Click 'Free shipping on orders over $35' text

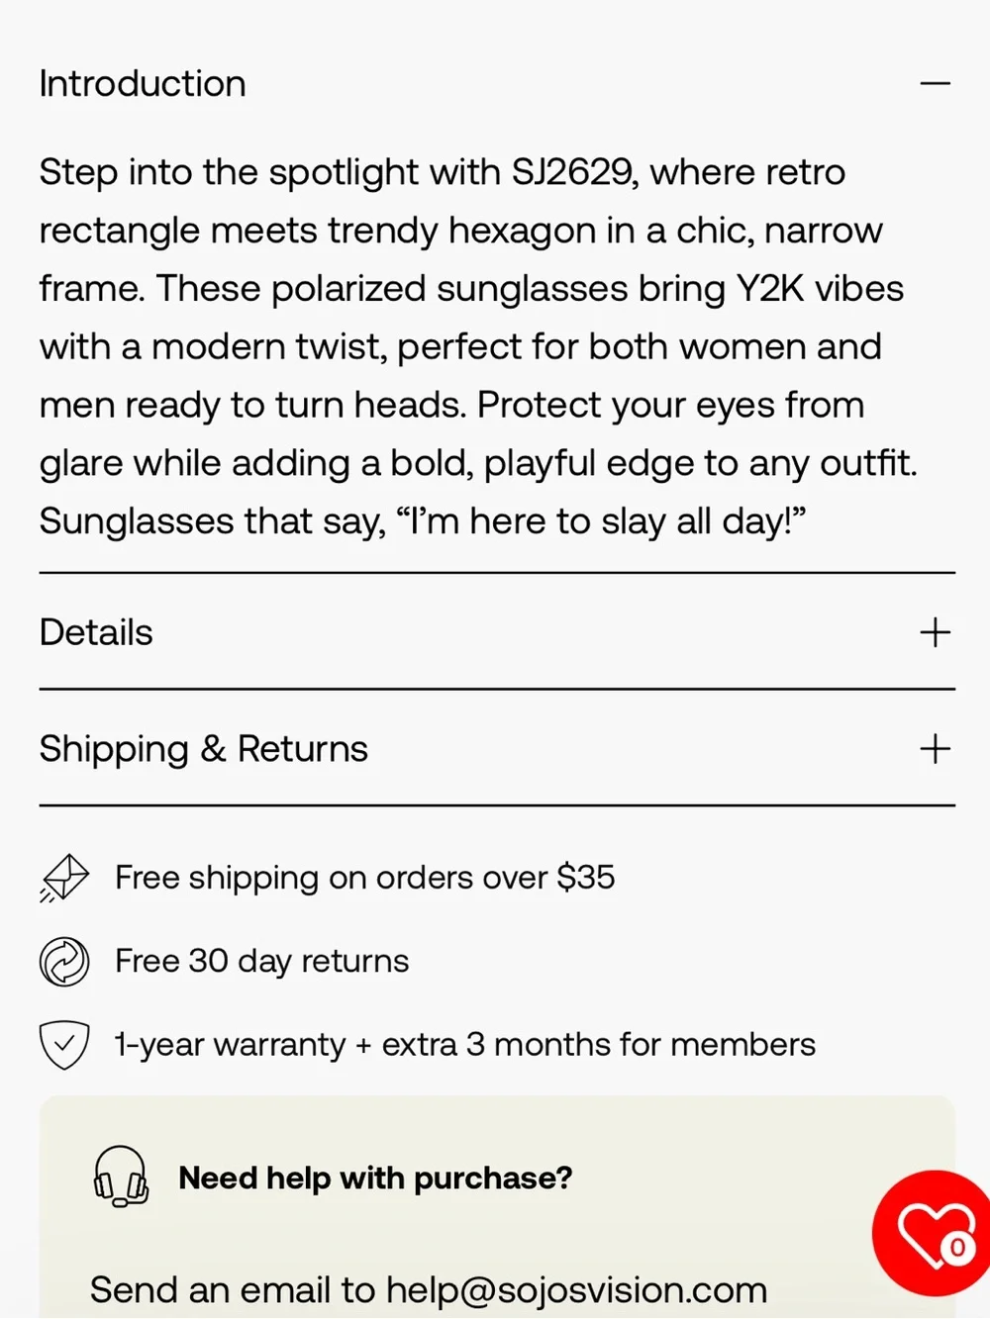click(364, 878)
